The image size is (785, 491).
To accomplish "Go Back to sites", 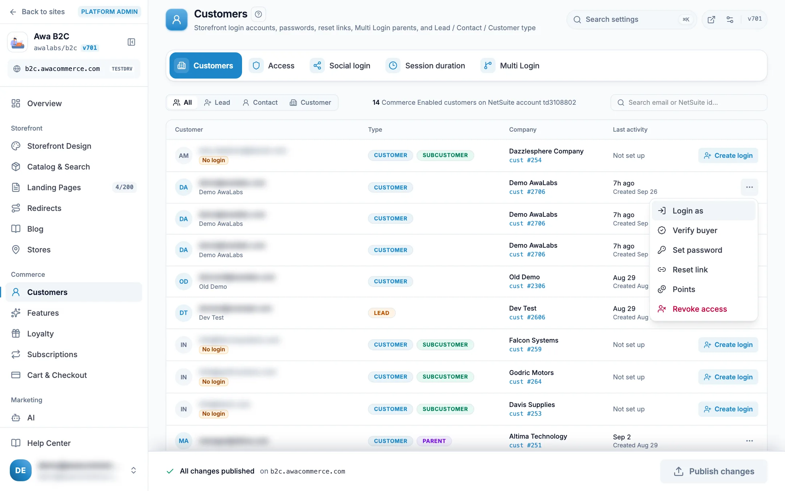I will point(37,12).
